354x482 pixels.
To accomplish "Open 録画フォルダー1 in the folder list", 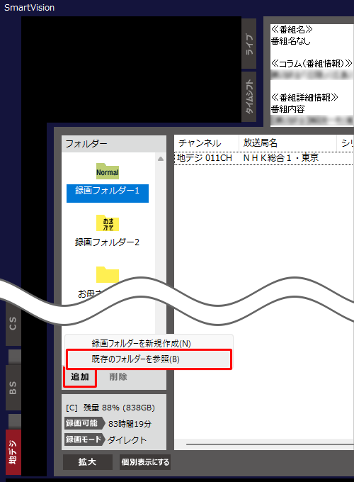I will pyautogui.click(x=108, y=191).
